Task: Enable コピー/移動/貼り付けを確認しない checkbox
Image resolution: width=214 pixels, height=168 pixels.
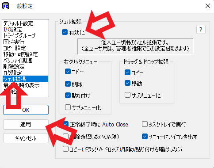Action: click(x=65, y=149)
